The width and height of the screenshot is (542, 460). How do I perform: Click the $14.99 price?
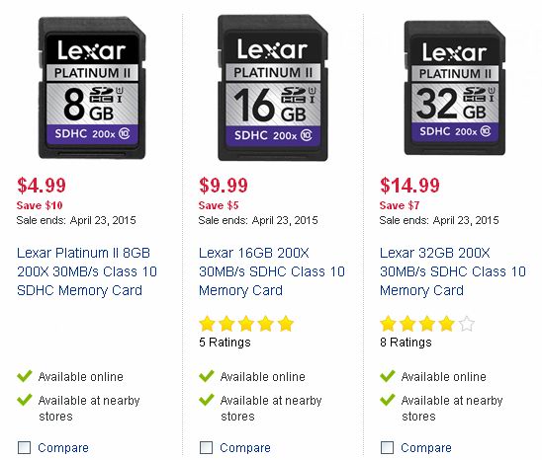409,186
